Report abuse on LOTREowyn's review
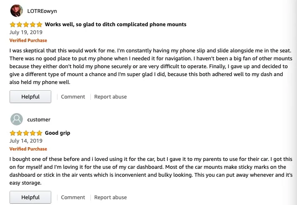The image size is (297, 205). tap(110, 97)
